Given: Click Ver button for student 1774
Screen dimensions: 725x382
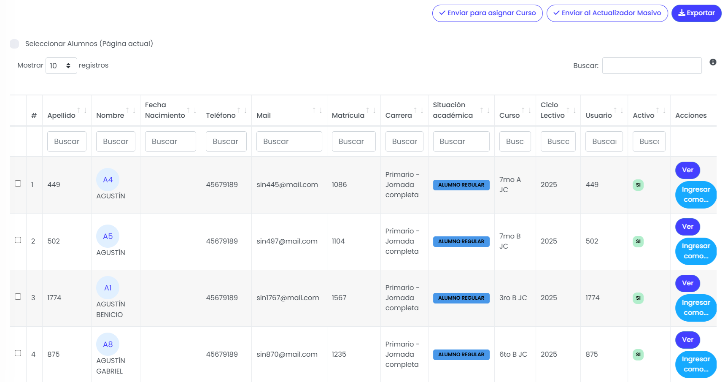Looking at the screenshot, I should [687, 283].
